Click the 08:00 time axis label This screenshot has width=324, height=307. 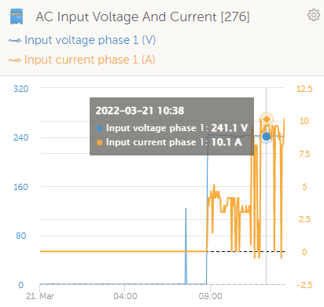click(210, 296)
